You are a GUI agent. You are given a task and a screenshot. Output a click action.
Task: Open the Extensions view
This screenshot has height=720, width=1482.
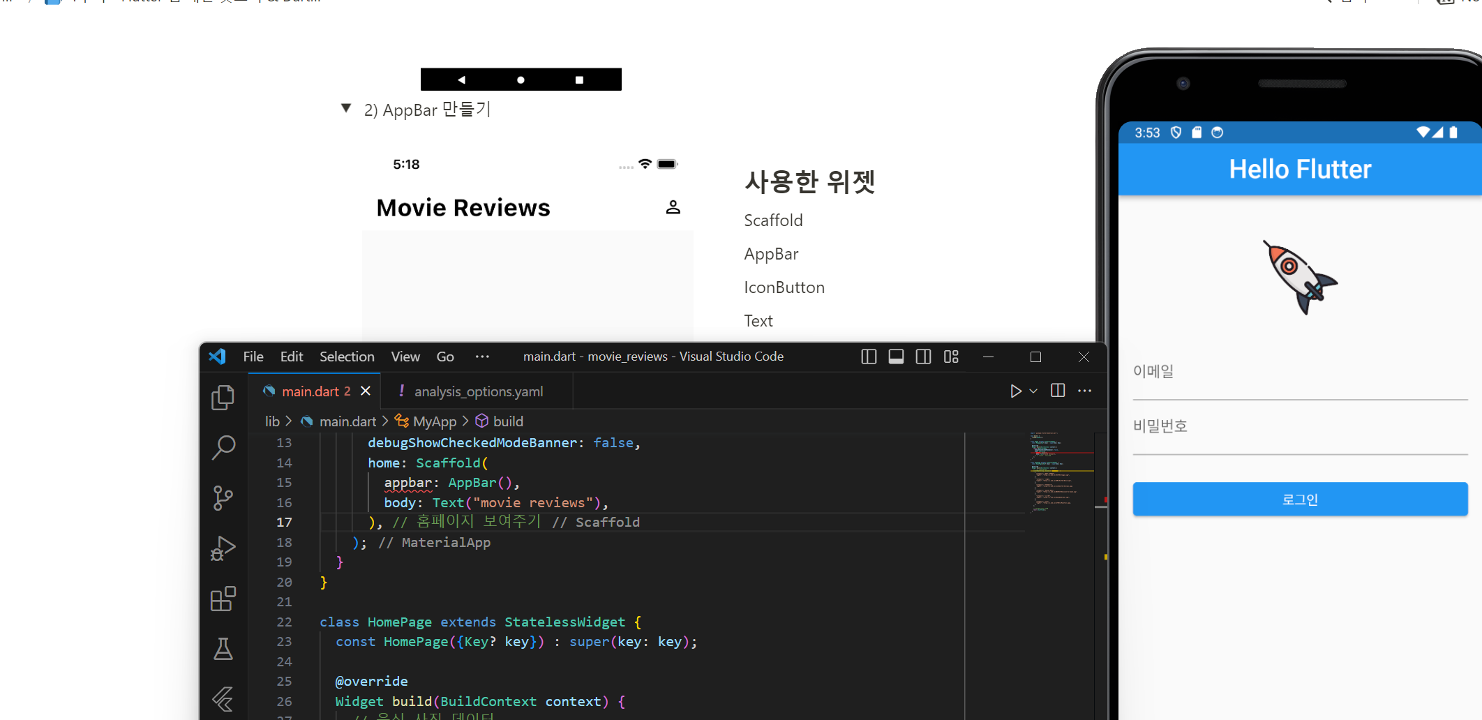point(223,599)
